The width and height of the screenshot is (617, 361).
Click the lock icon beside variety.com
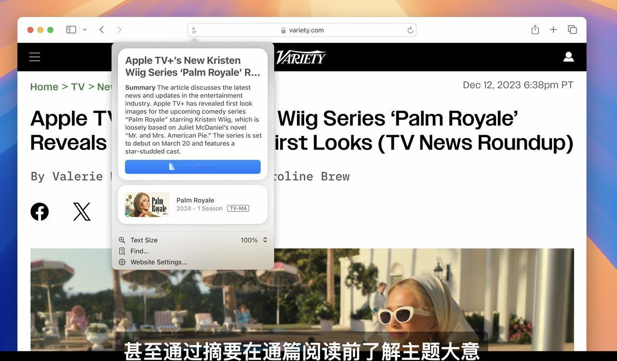[283, 30]
